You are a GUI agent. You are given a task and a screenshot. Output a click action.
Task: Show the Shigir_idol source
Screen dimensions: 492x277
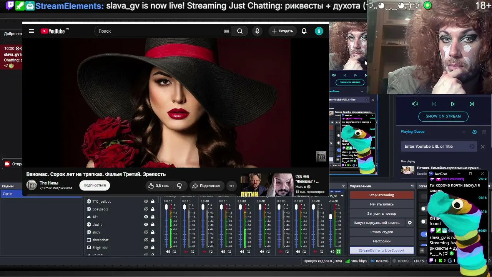click(146, 248)
